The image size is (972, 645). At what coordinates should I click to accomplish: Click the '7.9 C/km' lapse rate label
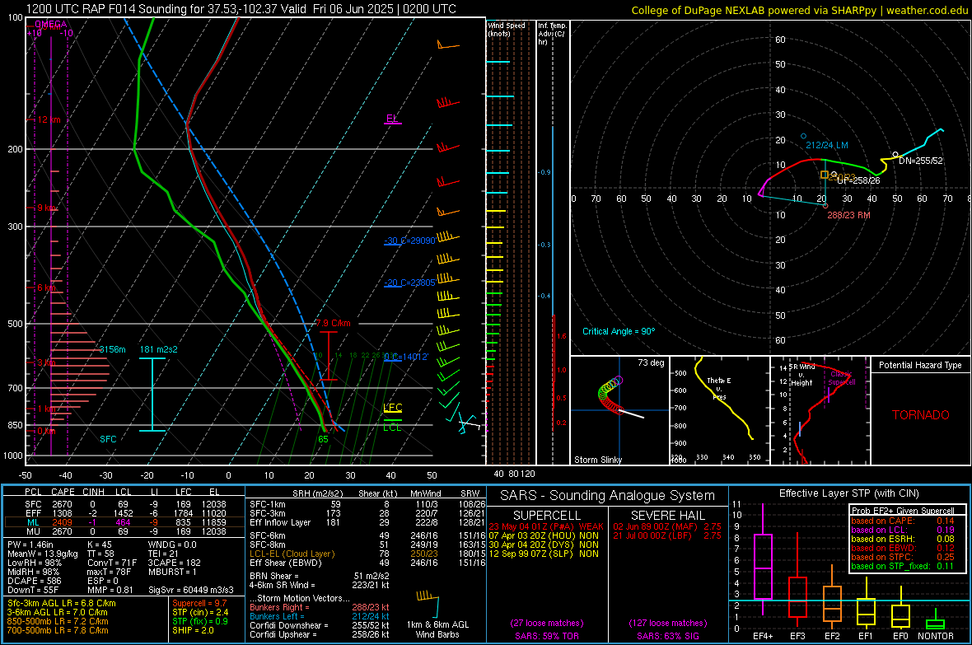click(x=334, y=323)
